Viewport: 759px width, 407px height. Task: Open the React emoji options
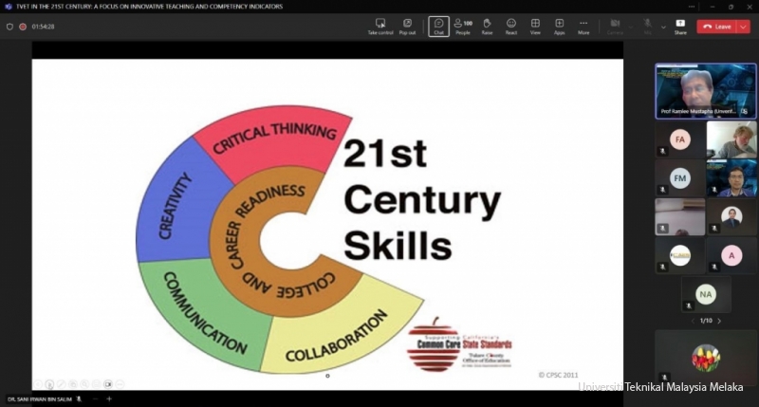(x=511, y=26)
